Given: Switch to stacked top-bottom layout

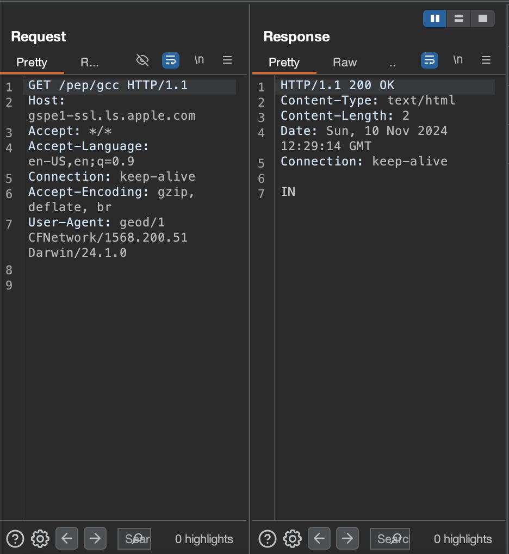Looking at the screenshot, I should [458, 19].
